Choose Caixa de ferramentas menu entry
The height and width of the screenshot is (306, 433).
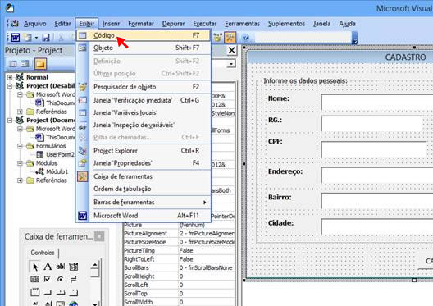pyautogui.click(x=144, y=176)
